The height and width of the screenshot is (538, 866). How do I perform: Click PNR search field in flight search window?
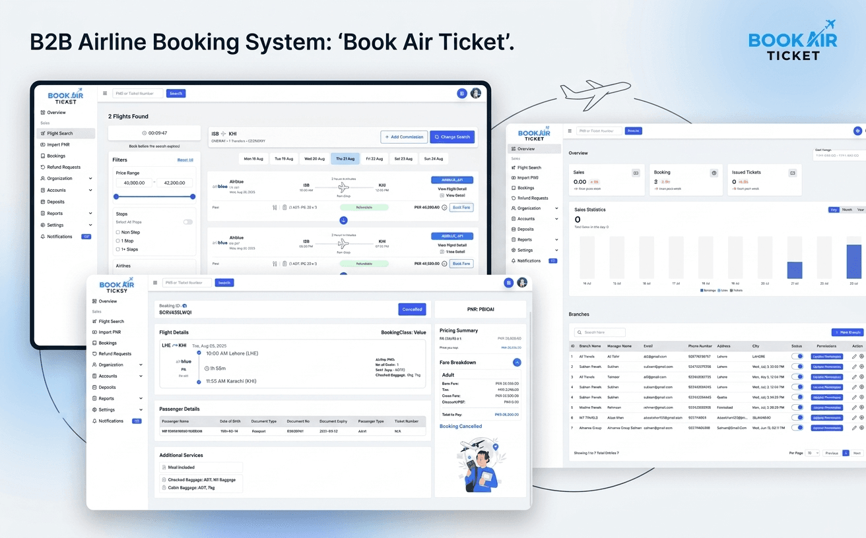(138, 94)
